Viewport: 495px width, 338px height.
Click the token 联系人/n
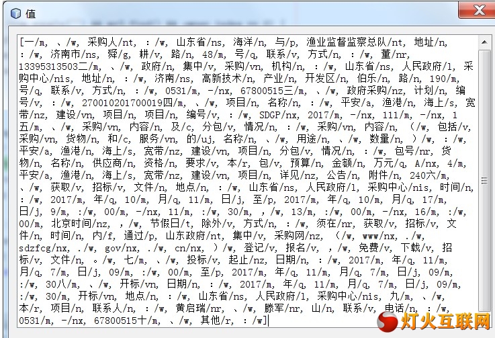point(114,308)
